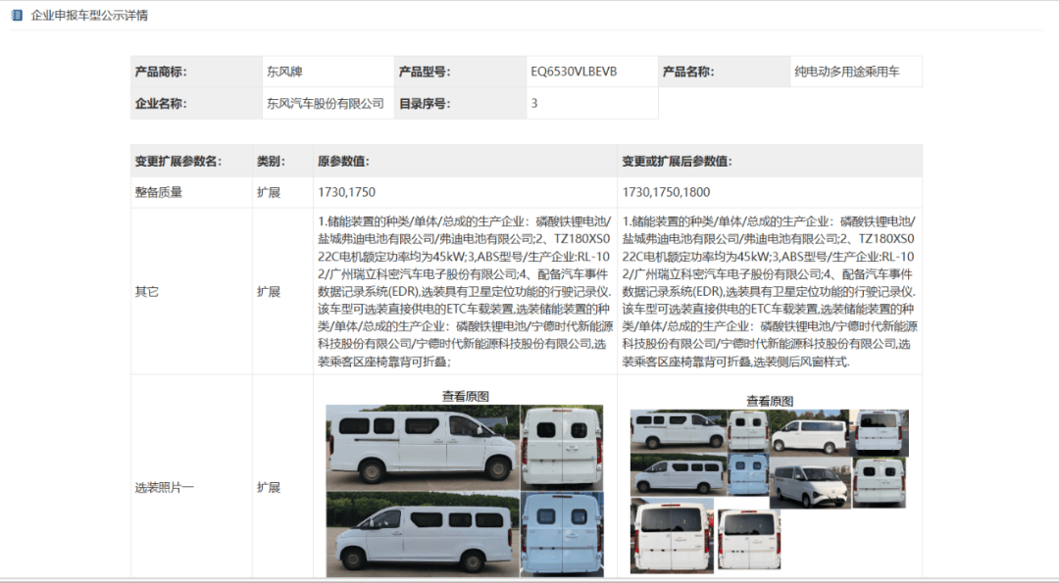The width and height of the screenshot is (1059, 583).
Task: Click the 原参数值 column header
Action: coord(343,162)
